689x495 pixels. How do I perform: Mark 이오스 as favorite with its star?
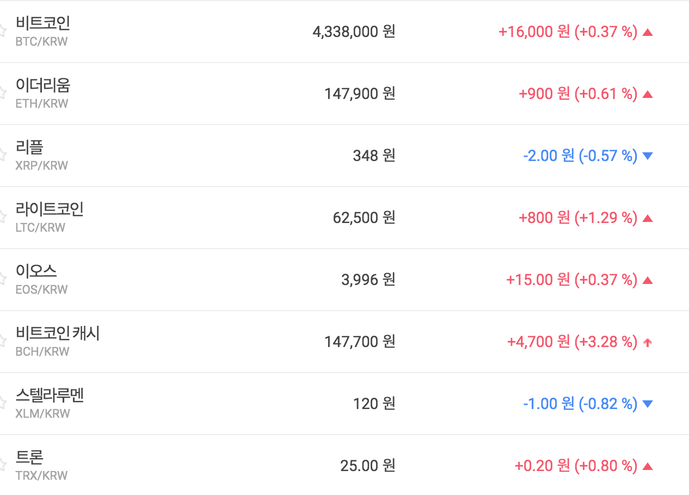click(x=2, y=279)
